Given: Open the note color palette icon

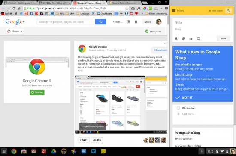Looking at the screenshot, I should (184, 38).
